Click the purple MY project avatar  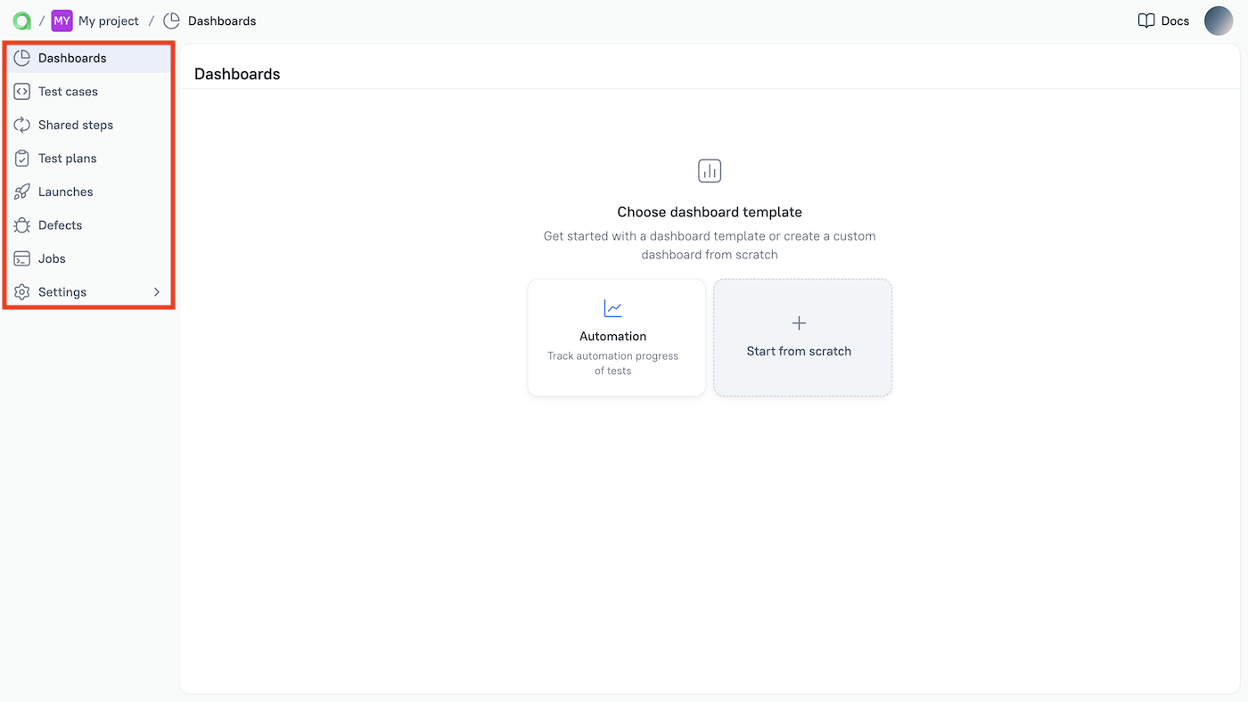pos(61,20)
